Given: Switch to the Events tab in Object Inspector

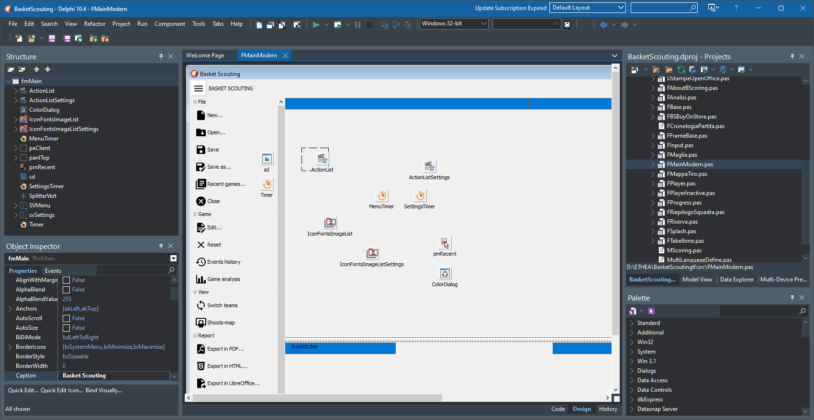Looking at the screenshot, I should tap(53, 271).
